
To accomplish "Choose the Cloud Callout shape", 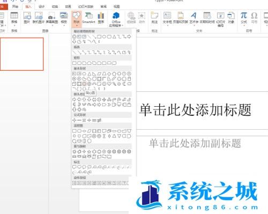I will tap(89, 167).
